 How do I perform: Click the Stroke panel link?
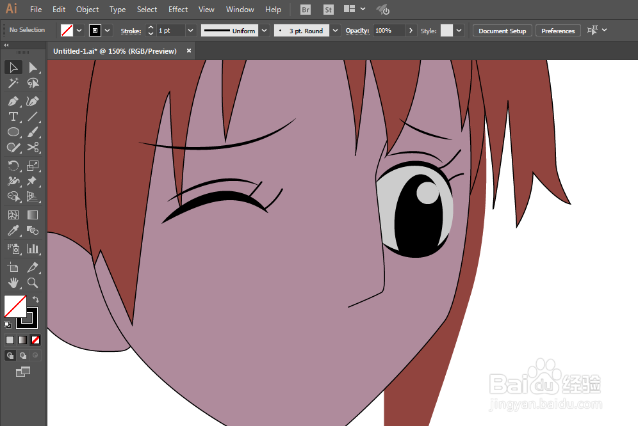click(131, 31)
